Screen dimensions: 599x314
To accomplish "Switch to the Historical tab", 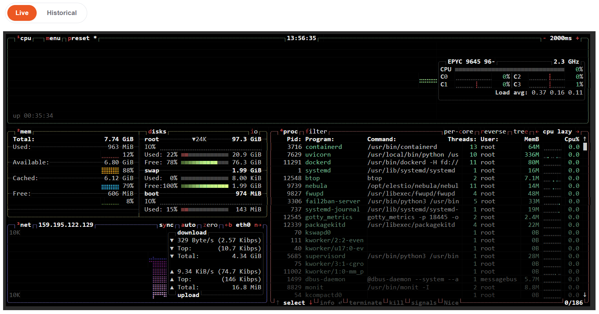I will tap(62, 13).
